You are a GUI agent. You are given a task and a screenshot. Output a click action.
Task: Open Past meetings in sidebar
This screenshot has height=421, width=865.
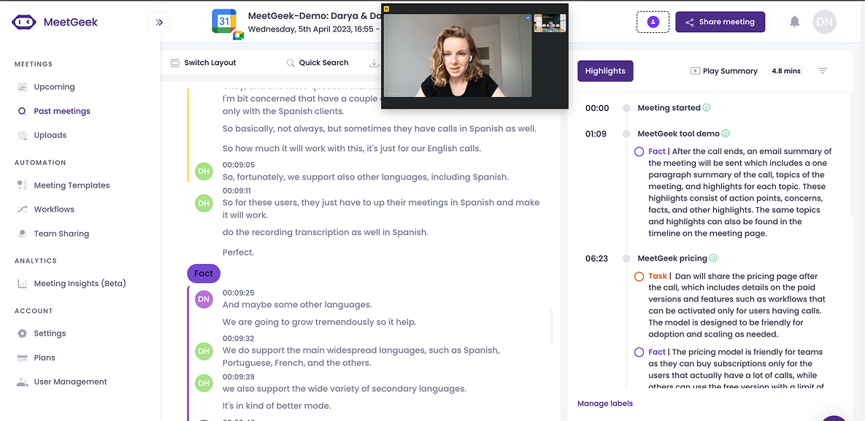62,111
